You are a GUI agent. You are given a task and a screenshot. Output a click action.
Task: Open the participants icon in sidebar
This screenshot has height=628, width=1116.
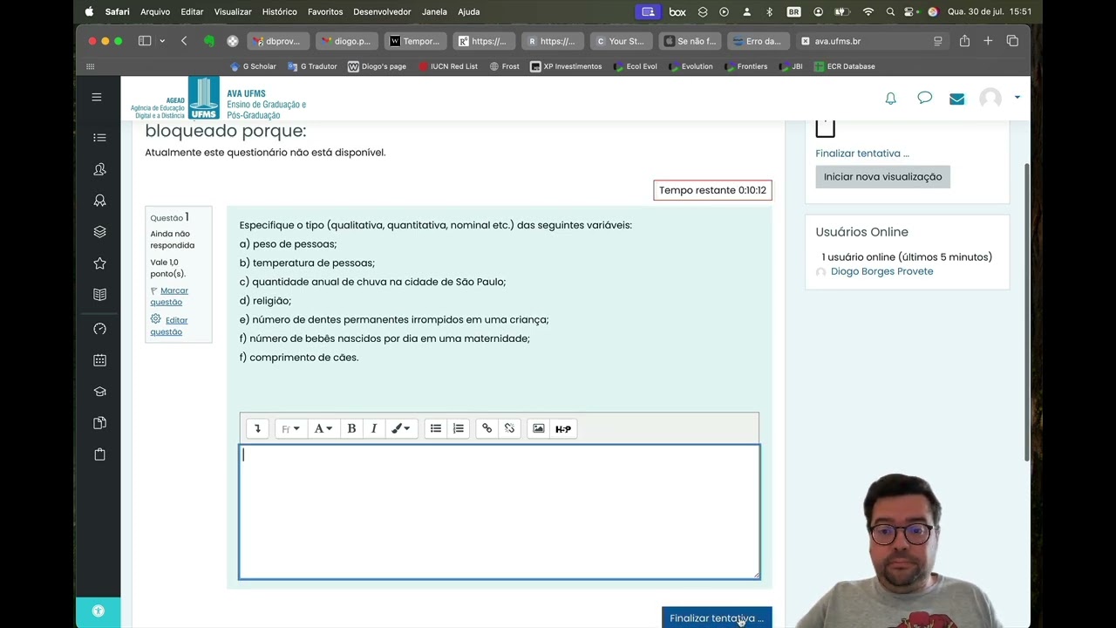tap(99, 169)
